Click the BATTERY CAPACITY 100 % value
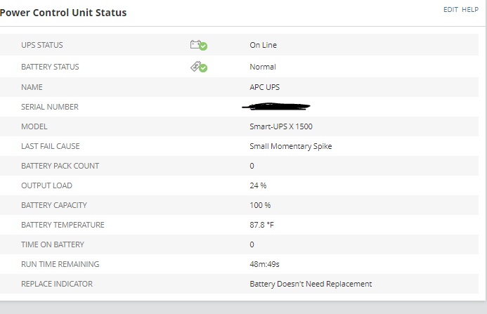 point(260,205)
